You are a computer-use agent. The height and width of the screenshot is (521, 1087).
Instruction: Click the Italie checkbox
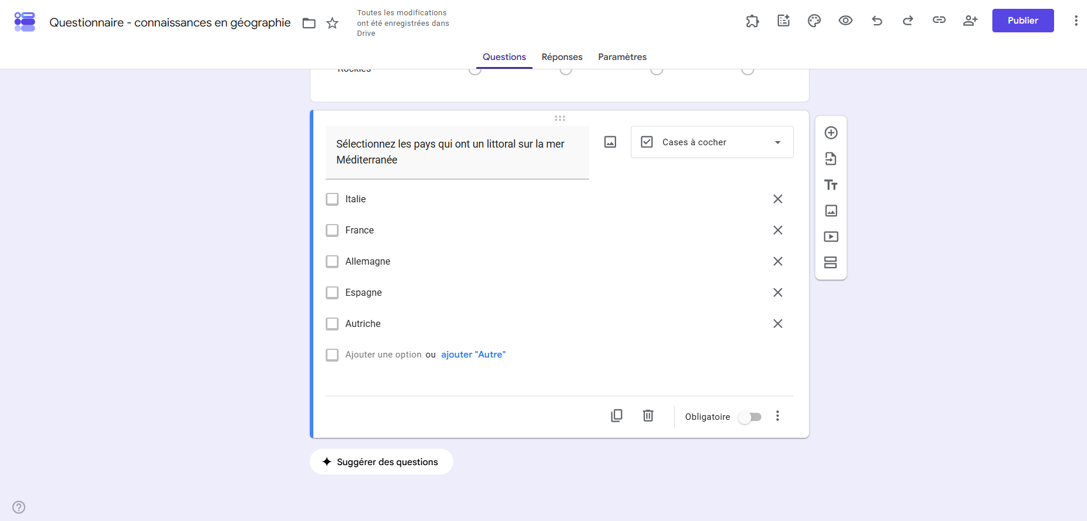point(332,199)
